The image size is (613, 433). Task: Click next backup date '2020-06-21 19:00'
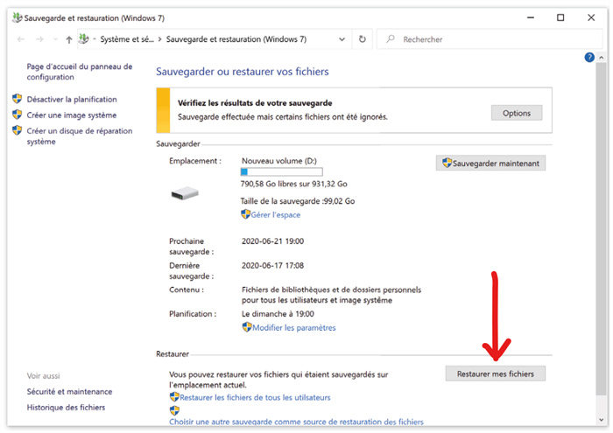(x=272, y=241)
